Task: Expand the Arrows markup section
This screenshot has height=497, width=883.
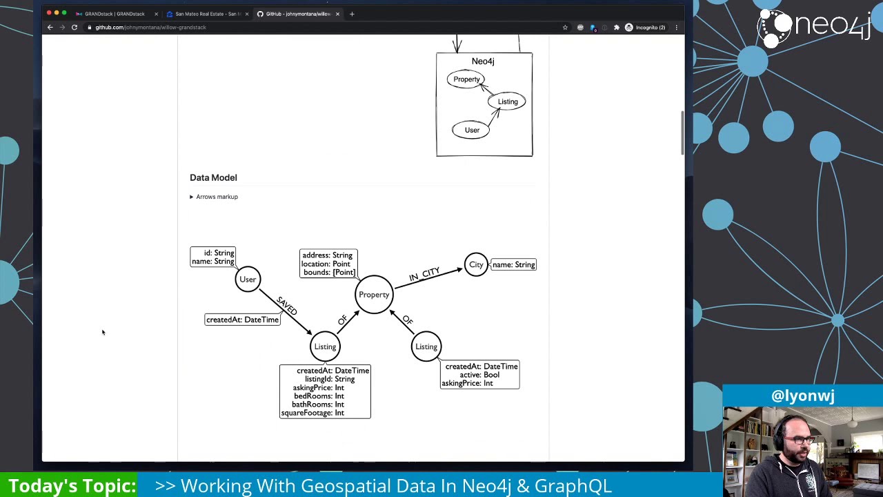Action: click(x=214, y=197)
